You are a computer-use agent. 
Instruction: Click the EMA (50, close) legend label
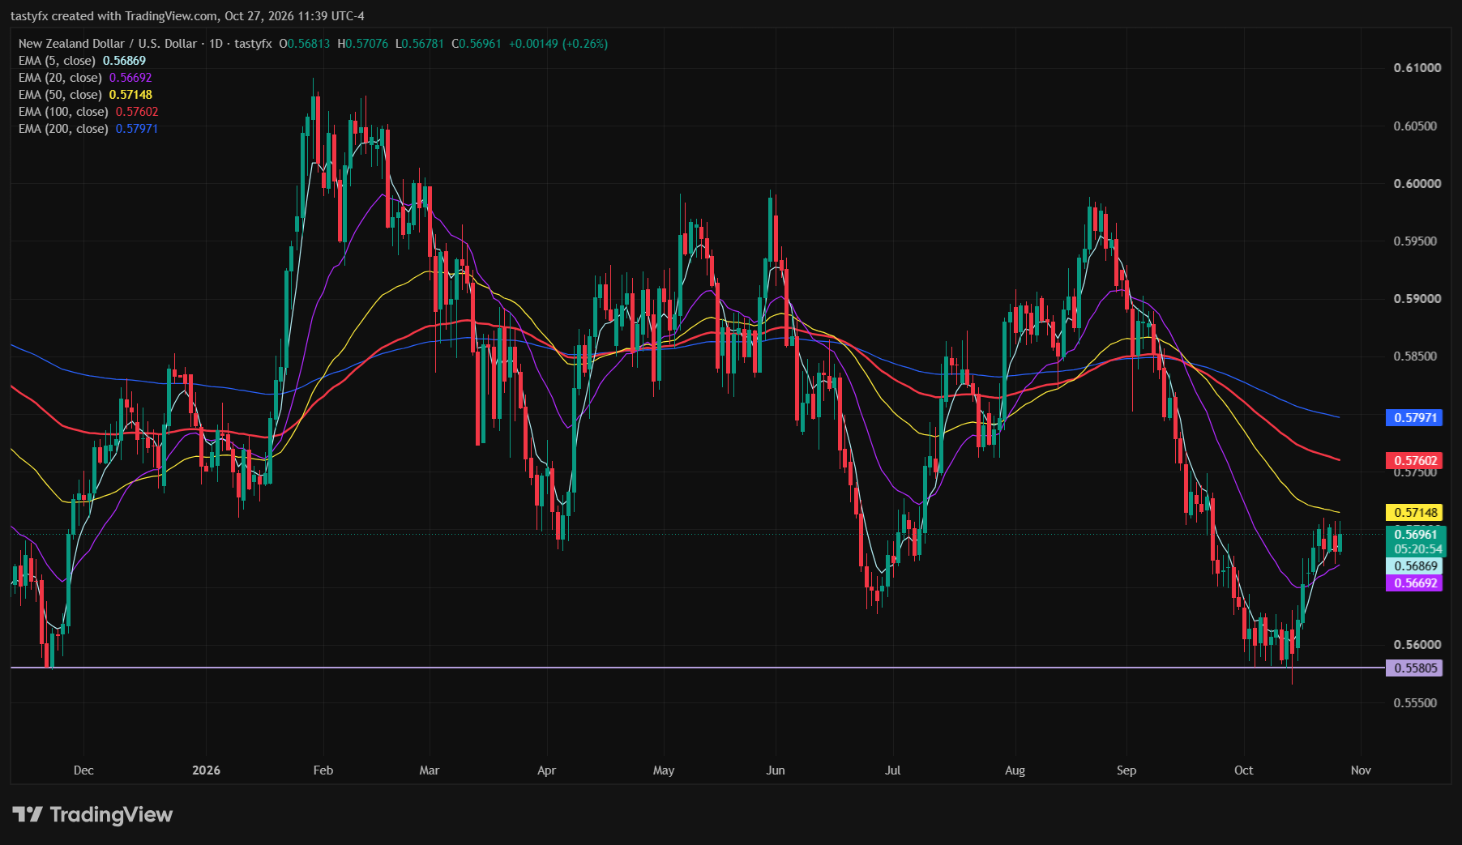(x=60, y=95)
